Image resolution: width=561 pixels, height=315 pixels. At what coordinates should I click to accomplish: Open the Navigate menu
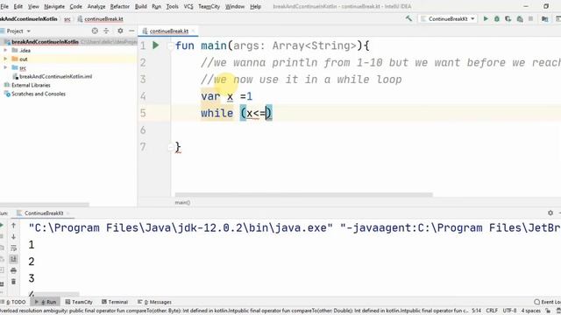click(54, 6)
